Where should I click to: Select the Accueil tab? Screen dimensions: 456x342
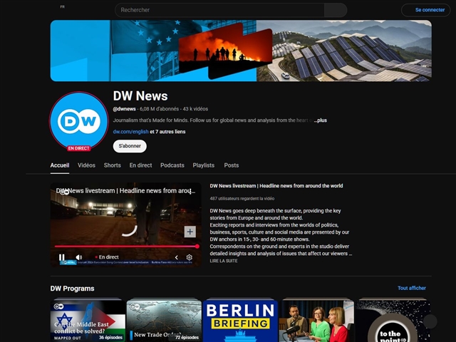60,165
